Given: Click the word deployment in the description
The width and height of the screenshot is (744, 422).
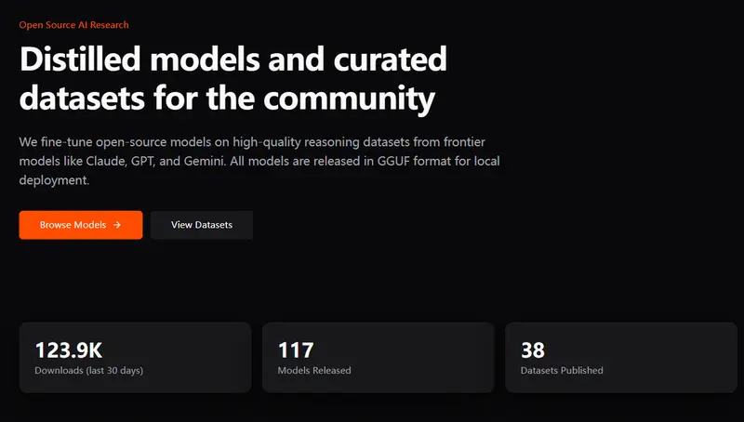Looking at the screenshot, I should (x=54, y=180).
